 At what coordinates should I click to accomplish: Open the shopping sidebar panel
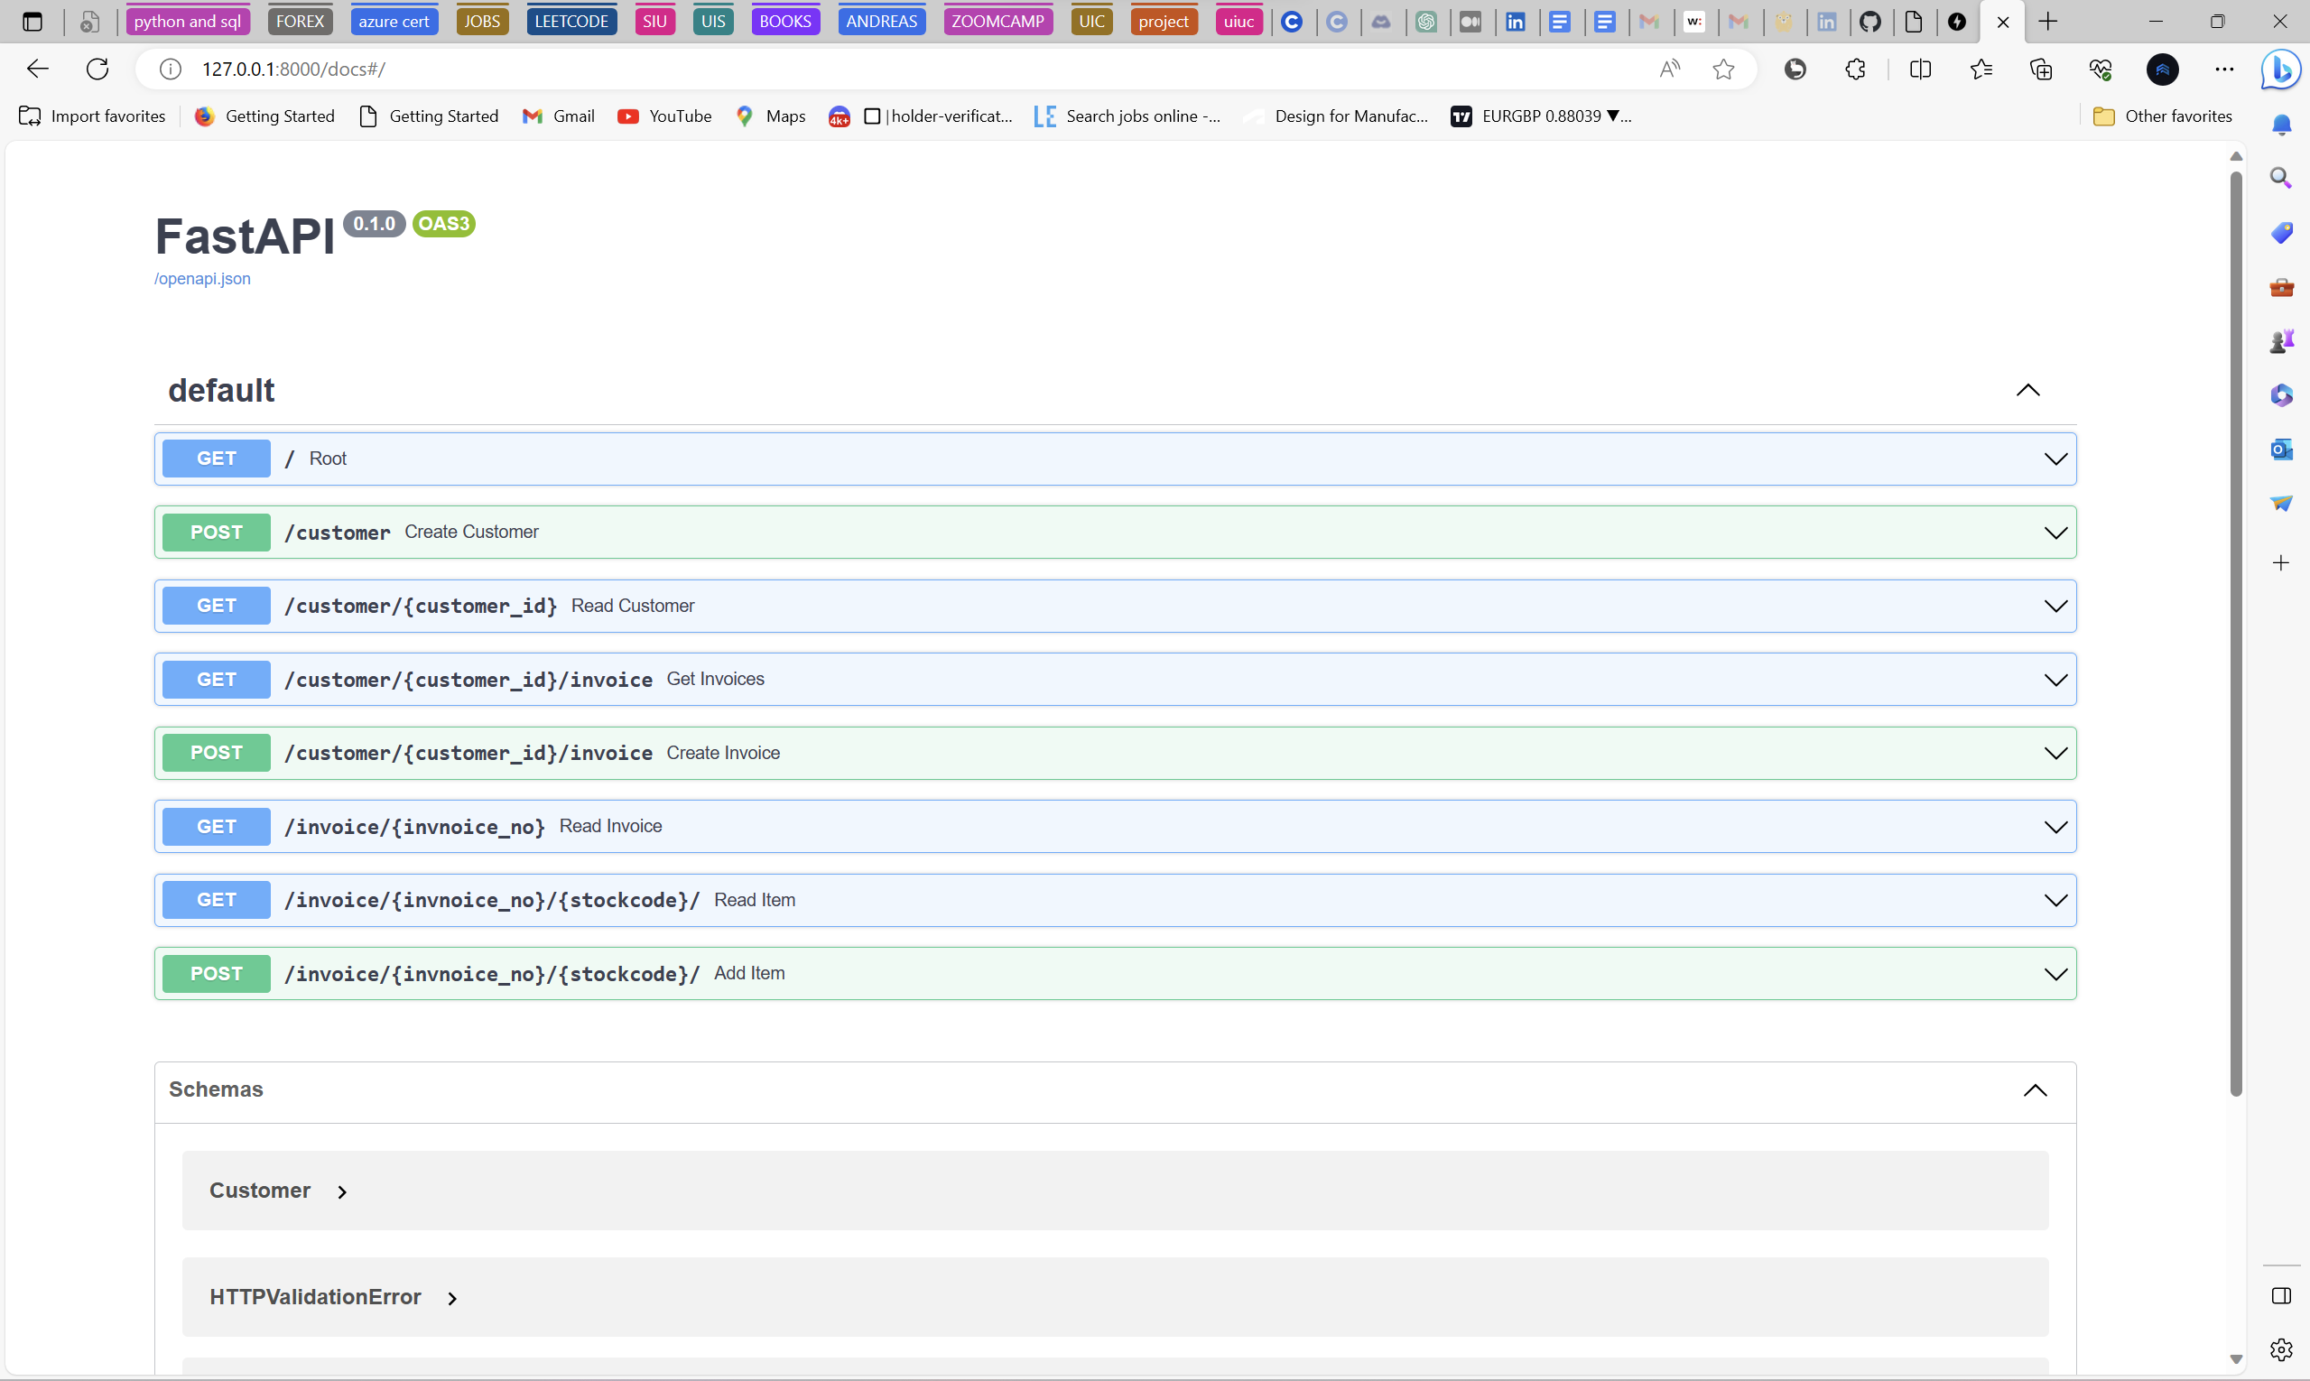pos(2281,233)
